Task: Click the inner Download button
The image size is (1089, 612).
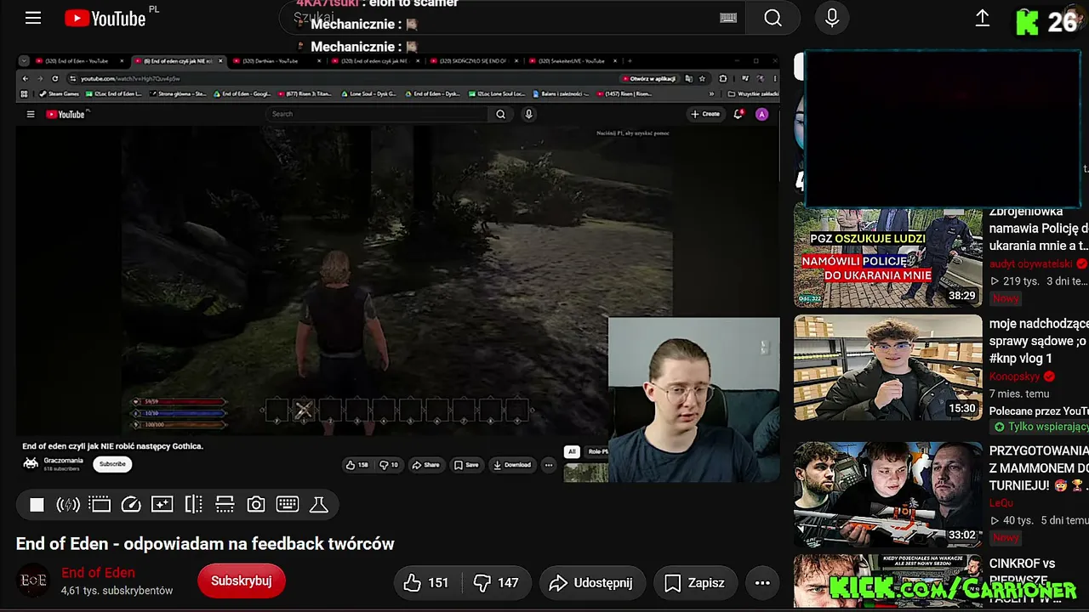Action: 512,465
